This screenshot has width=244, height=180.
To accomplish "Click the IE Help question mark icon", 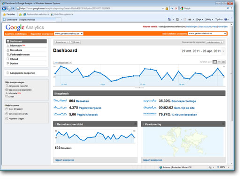I will tap(226, 19).
